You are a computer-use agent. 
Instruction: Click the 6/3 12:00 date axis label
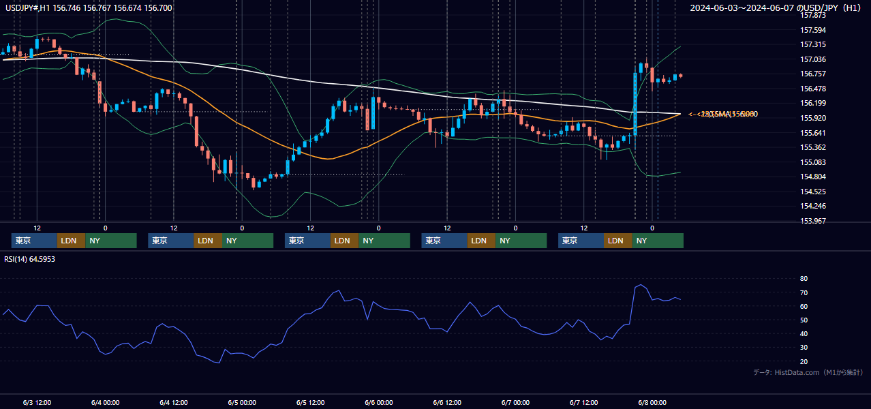tap(37, 402)
